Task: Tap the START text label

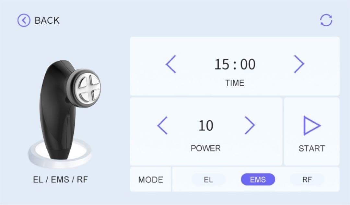Action: click(311, 149)
